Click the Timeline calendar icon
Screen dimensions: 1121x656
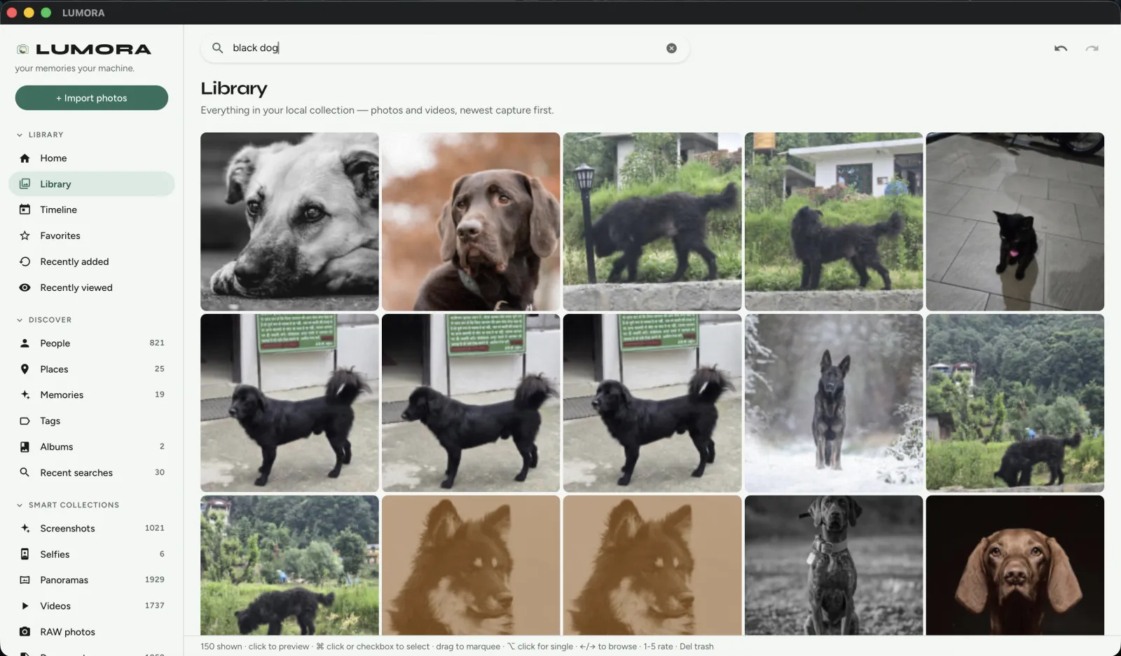25,210
